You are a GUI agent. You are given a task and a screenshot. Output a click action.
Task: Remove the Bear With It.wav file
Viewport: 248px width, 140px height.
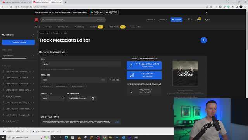33,96
